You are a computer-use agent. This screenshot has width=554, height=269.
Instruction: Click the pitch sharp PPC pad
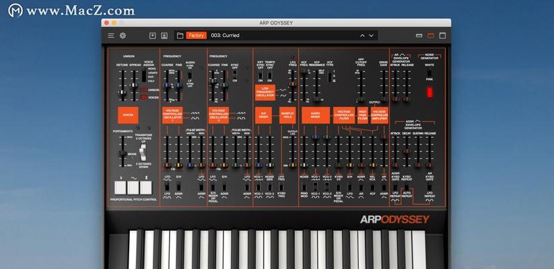click(146, 188)
